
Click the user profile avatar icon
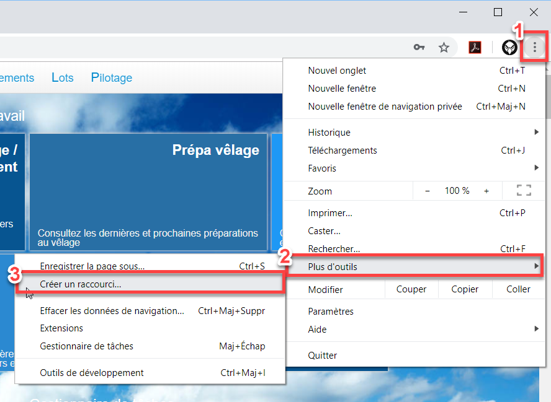[509, 47]
